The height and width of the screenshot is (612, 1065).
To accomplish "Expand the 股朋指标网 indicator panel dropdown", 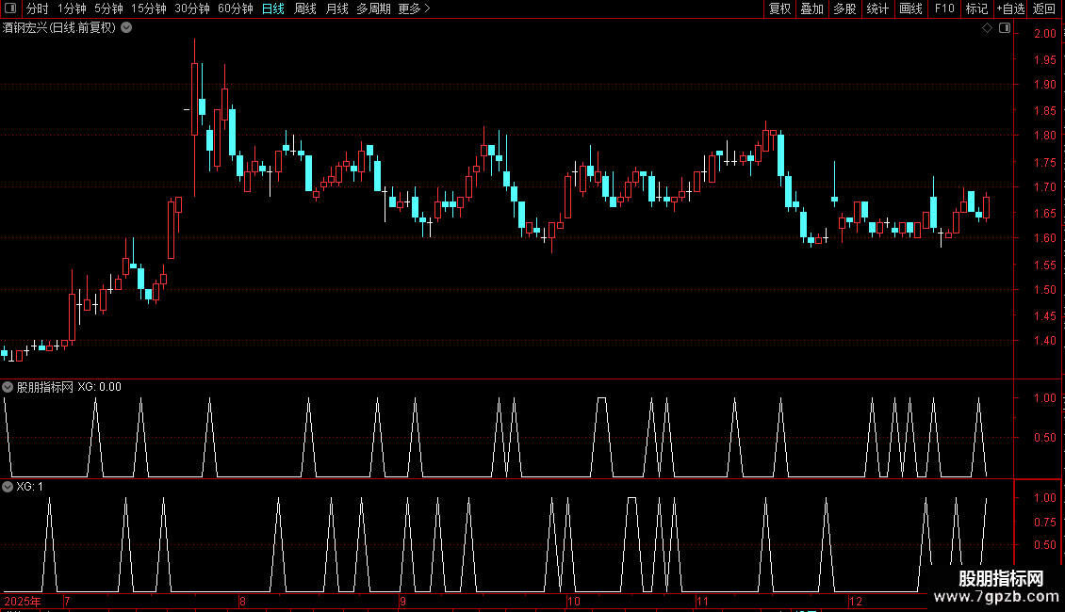I will (x=8, y=387).
